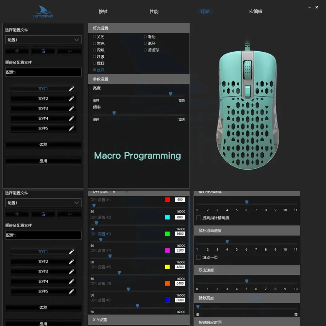Tick the 滚动一页 checkbox
The height and width of the screenshot is (326, 326).
[x=199, y=257]
